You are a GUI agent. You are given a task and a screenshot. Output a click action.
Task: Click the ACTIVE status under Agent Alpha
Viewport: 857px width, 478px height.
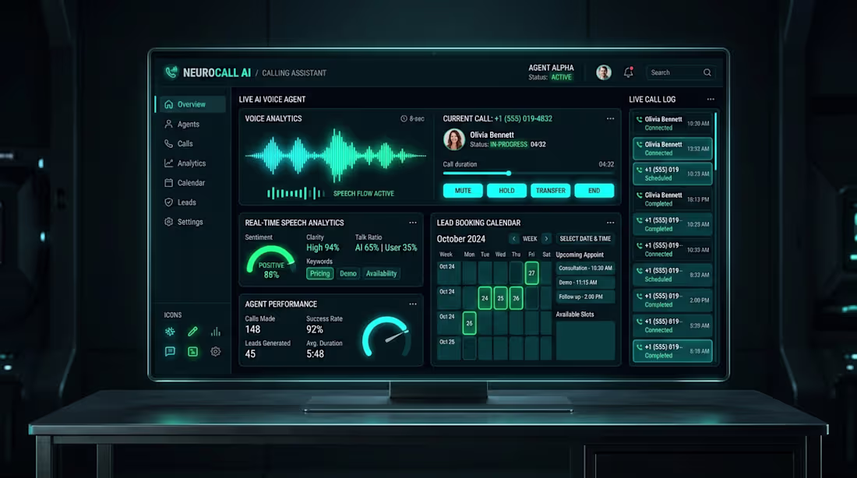point(561,78)
